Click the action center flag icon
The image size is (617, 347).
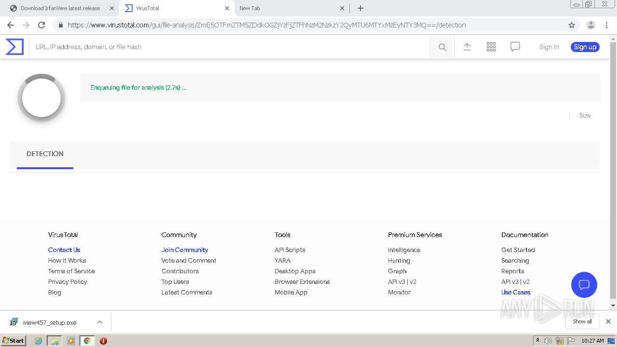click(x=571, y=341)
